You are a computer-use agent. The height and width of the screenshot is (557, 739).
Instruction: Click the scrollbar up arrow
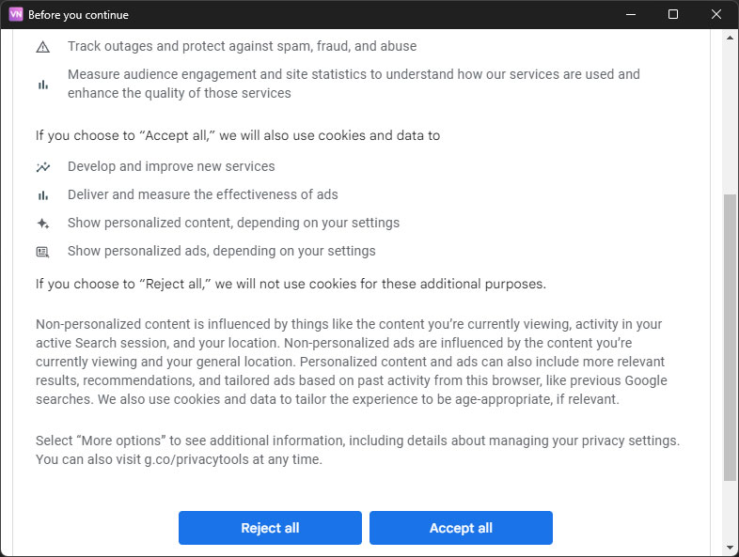point(731,38)
